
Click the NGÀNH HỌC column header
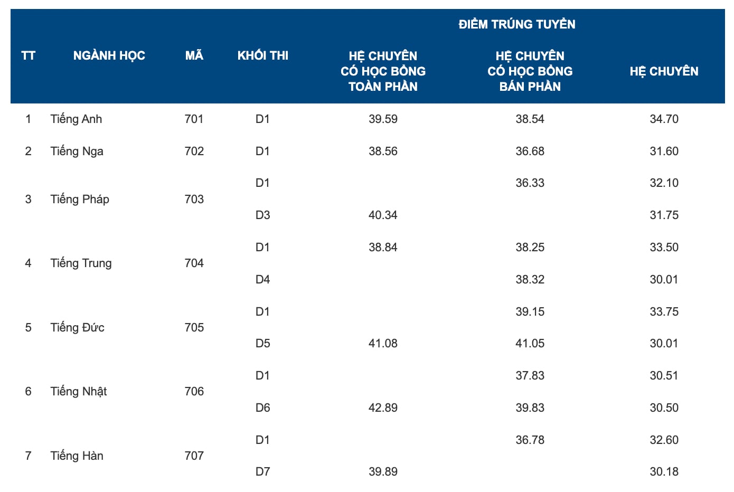pyautogui.click(x=109, y=55)
